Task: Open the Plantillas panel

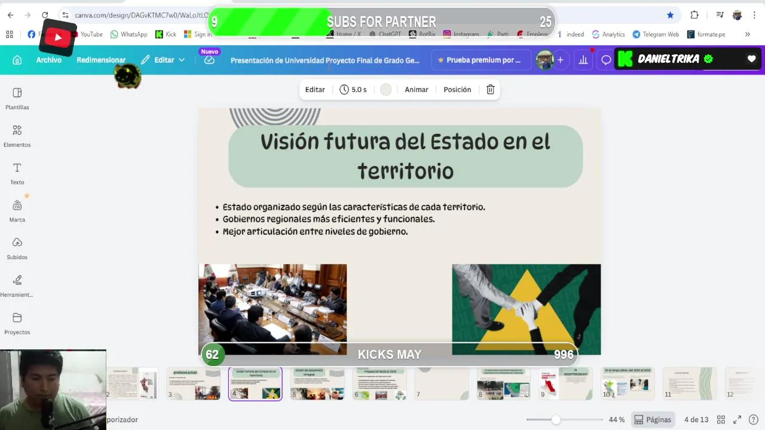Action: click(x=17, y=99)
